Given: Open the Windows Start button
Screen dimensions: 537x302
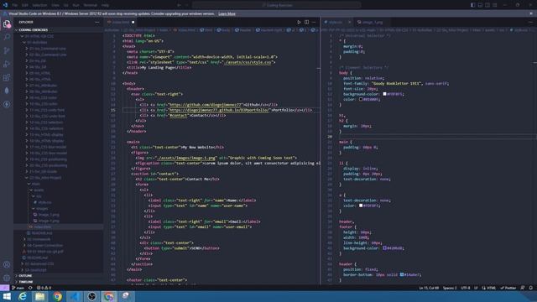Looking at the screenshot, I should pos(7,296).
